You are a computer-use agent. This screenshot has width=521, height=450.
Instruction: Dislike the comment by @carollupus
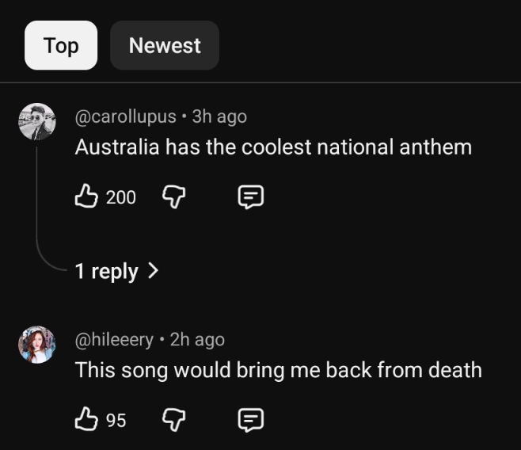[x=173, y=196]
